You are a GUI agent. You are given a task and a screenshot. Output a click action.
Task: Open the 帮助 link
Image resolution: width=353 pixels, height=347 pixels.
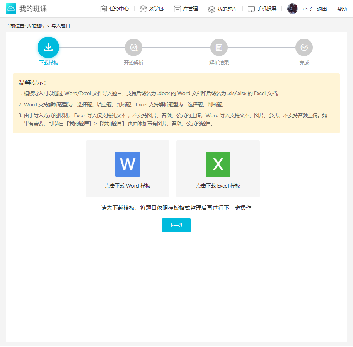click(342, 9)
